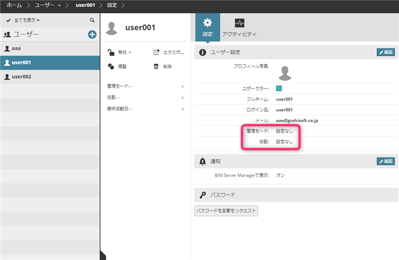Expand the 役割 row chevron
This screenshot has width=399, height=260.
(183, 98)
